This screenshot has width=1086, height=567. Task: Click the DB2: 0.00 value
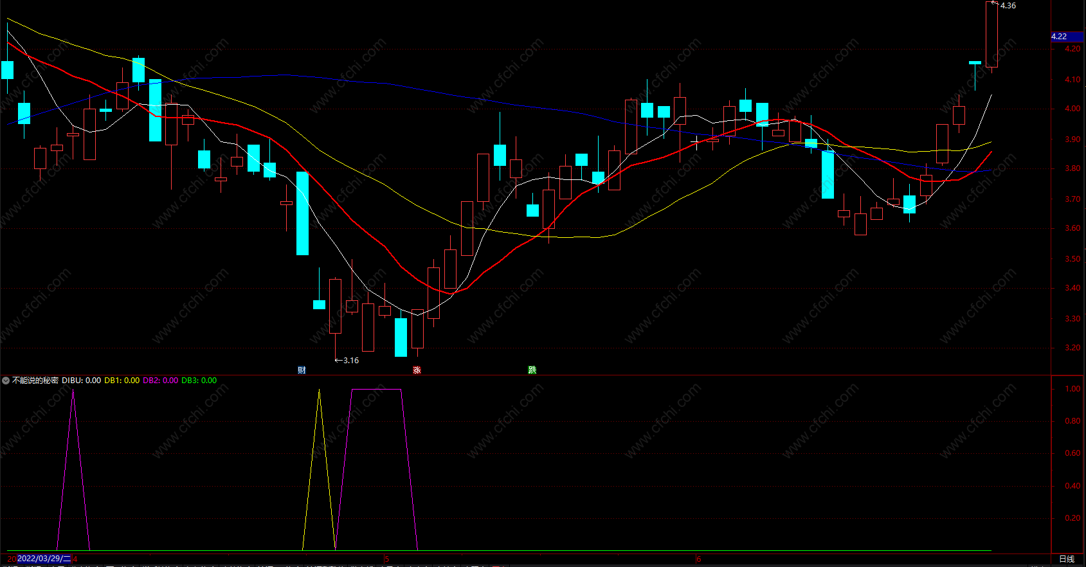[x=161, y=381]
